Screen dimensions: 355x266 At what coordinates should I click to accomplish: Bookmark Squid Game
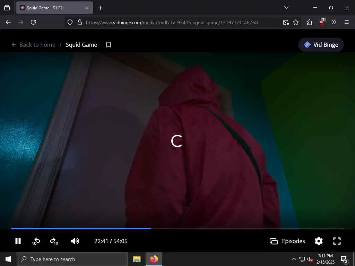109,45
